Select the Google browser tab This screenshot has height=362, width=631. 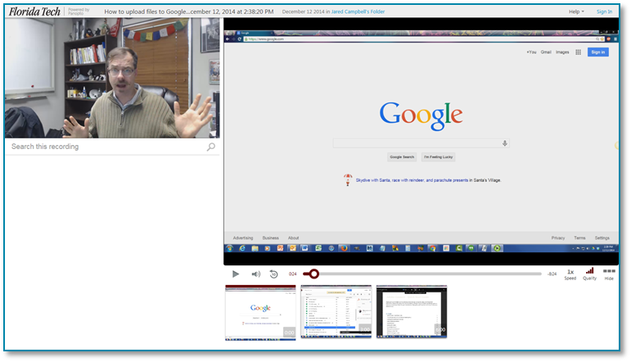click(x=254, y=33)
